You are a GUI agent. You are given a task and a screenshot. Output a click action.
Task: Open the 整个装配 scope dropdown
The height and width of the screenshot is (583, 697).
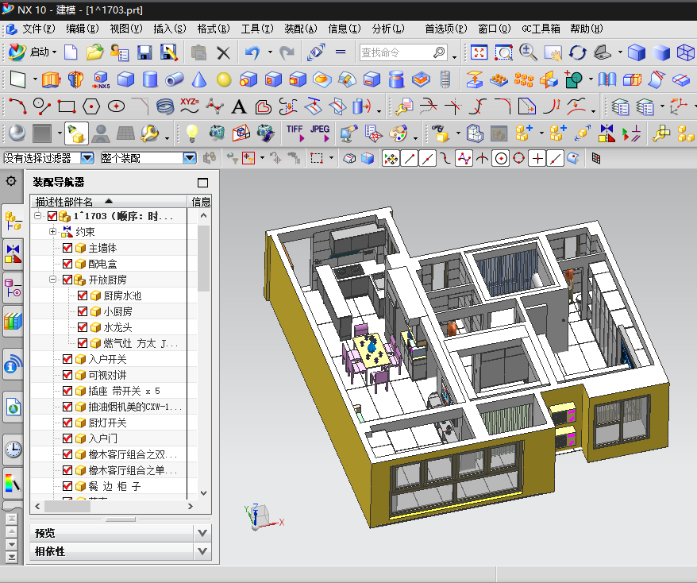[x=189, y=158]
